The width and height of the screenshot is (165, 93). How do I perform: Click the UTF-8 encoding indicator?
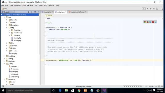tap(151, 86)
